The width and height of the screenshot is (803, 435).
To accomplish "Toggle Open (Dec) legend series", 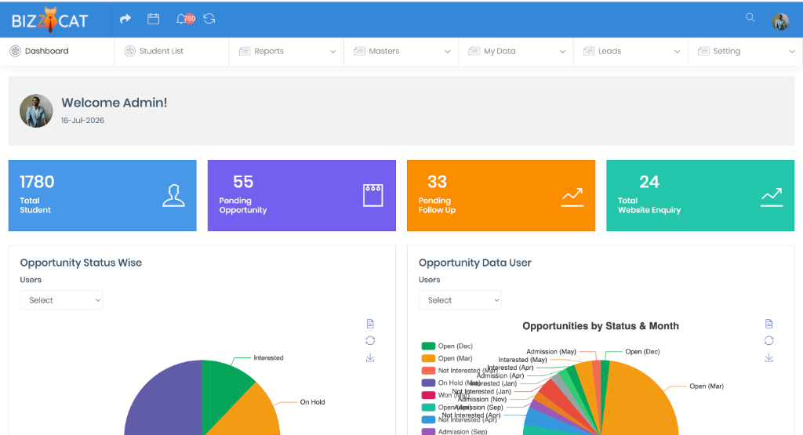I will 447,346.
